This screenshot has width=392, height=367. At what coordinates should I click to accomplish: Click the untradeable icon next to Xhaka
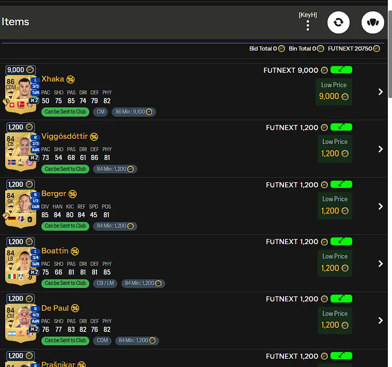click(x=71, y=79)
